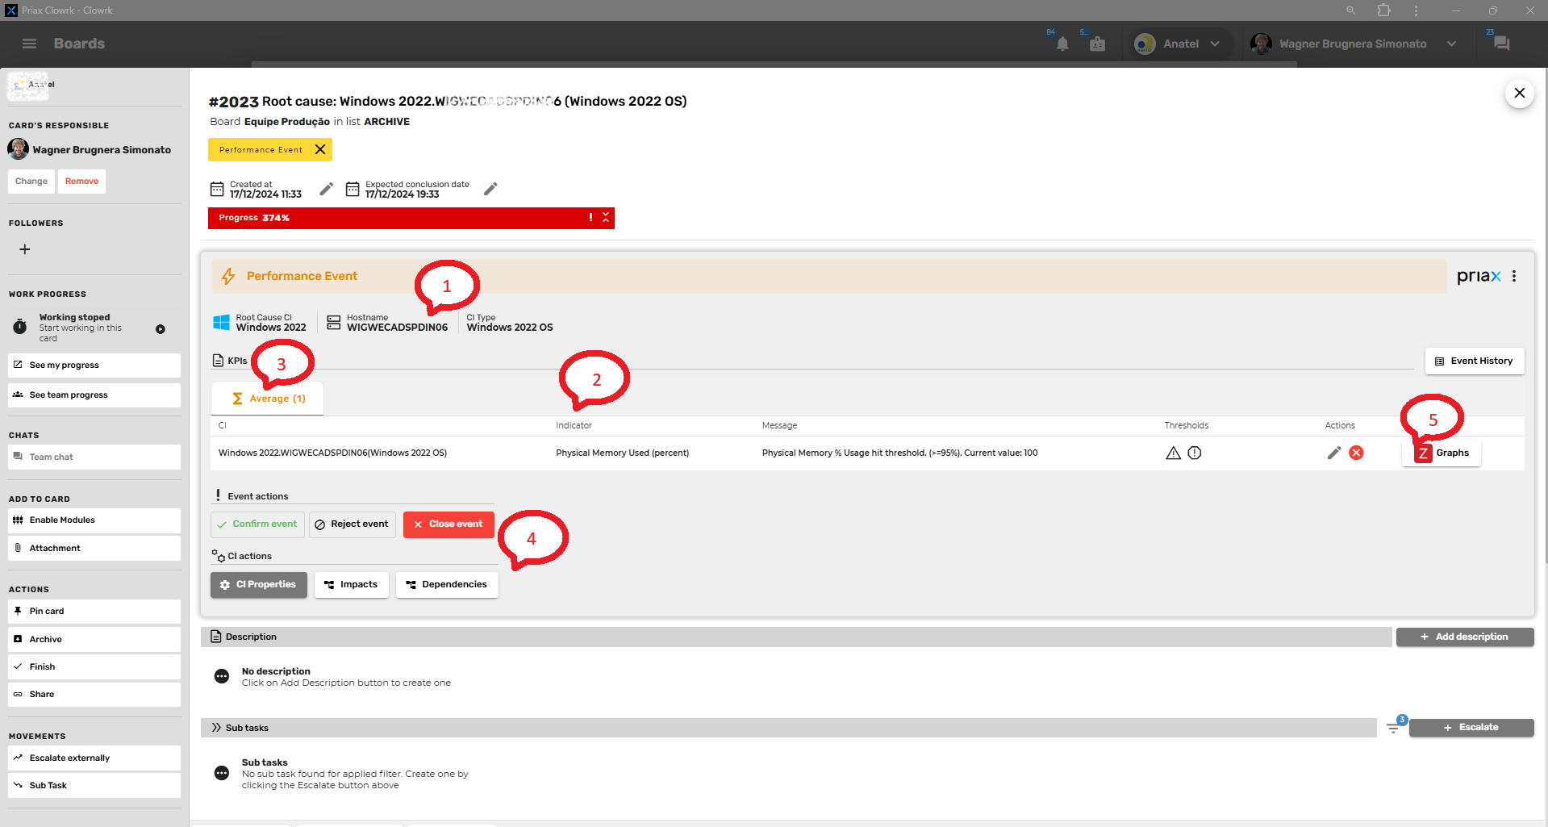Screen dimensions: 1548x827
Task: Add a follower with the plus icon
Action: 25,249
